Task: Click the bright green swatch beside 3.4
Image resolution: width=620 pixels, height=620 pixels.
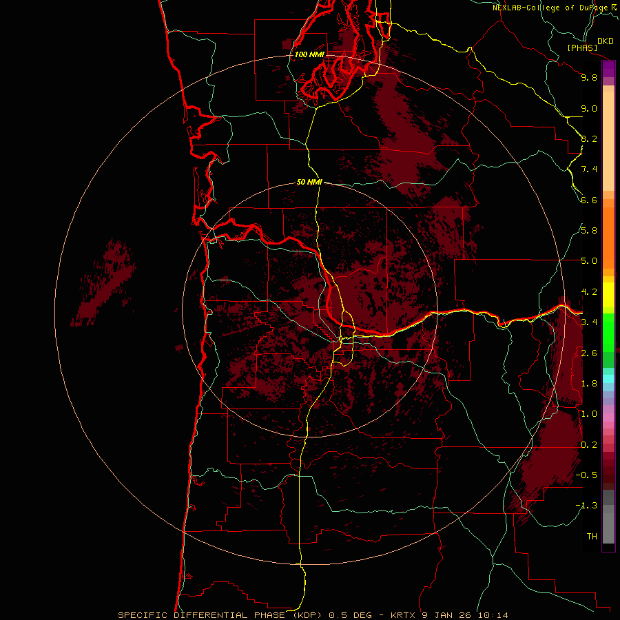Action: (x=608, y=332)
